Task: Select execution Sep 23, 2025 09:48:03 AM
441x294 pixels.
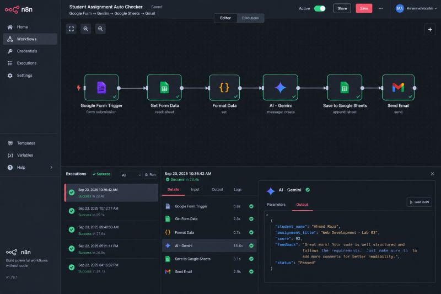Action: point(111,230)
